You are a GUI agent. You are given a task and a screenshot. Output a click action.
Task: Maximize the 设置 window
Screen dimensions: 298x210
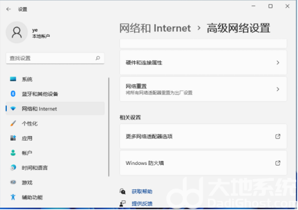tap(270, 6)
